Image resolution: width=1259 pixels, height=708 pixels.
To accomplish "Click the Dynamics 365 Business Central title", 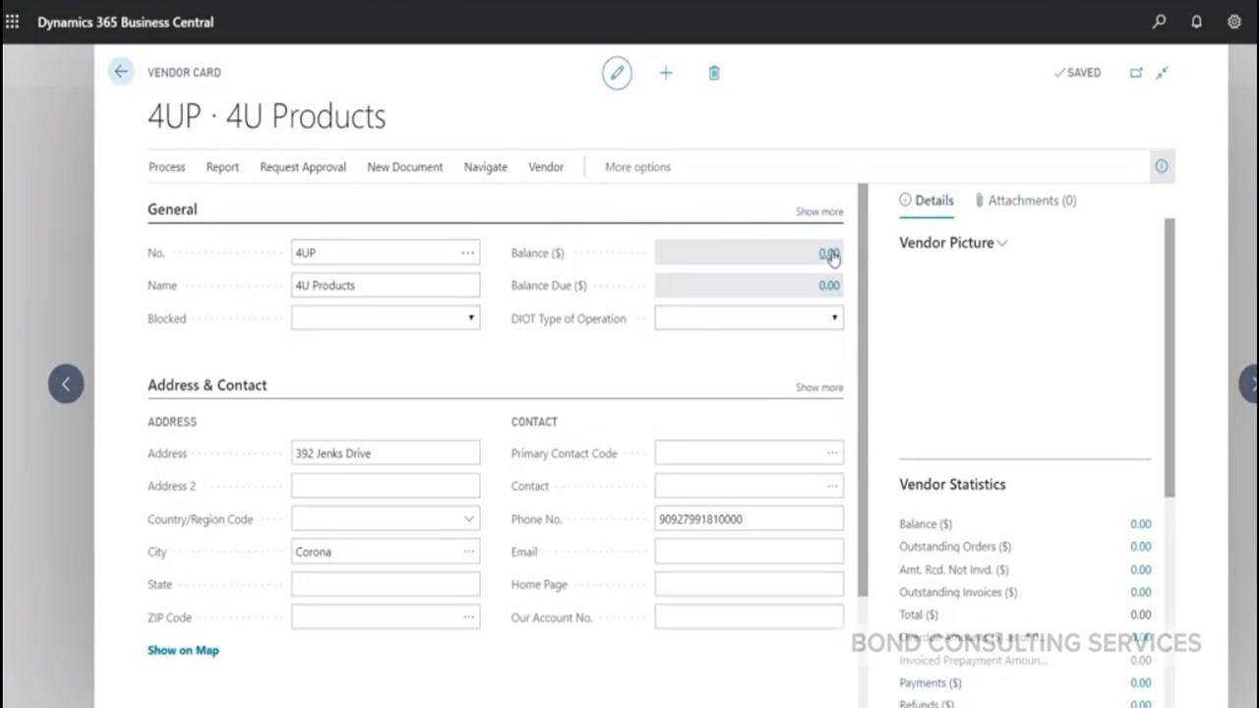I will pos(125,22).
